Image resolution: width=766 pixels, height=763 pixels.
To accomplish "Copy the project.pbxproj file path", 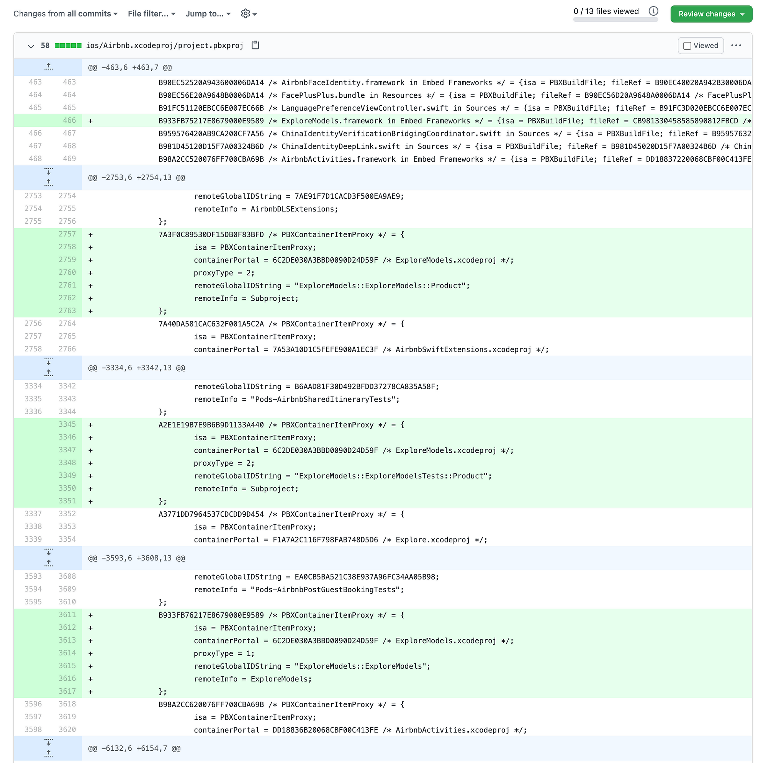I will click(255, 45).
